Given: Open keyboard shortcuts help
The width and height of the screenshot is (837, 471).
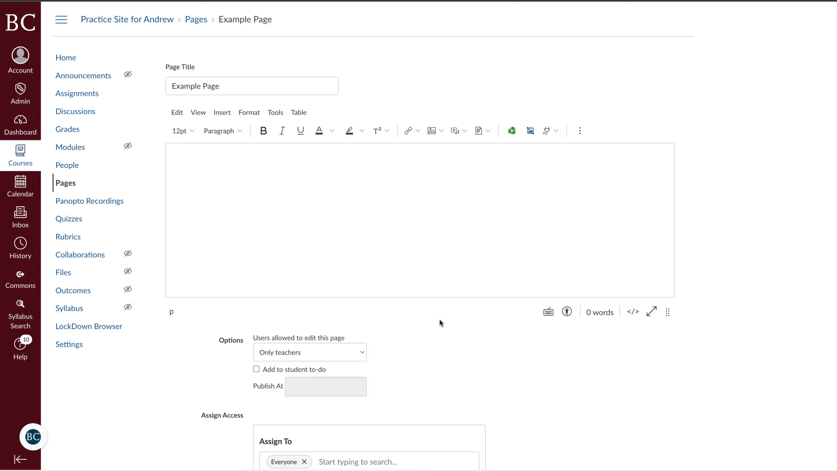Looking at the screenshot, I should click(548, 312).
